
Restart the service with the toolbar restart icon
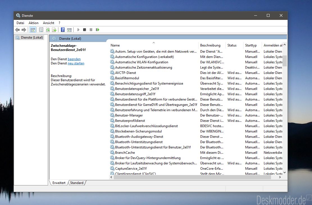(x=97, y=30)
